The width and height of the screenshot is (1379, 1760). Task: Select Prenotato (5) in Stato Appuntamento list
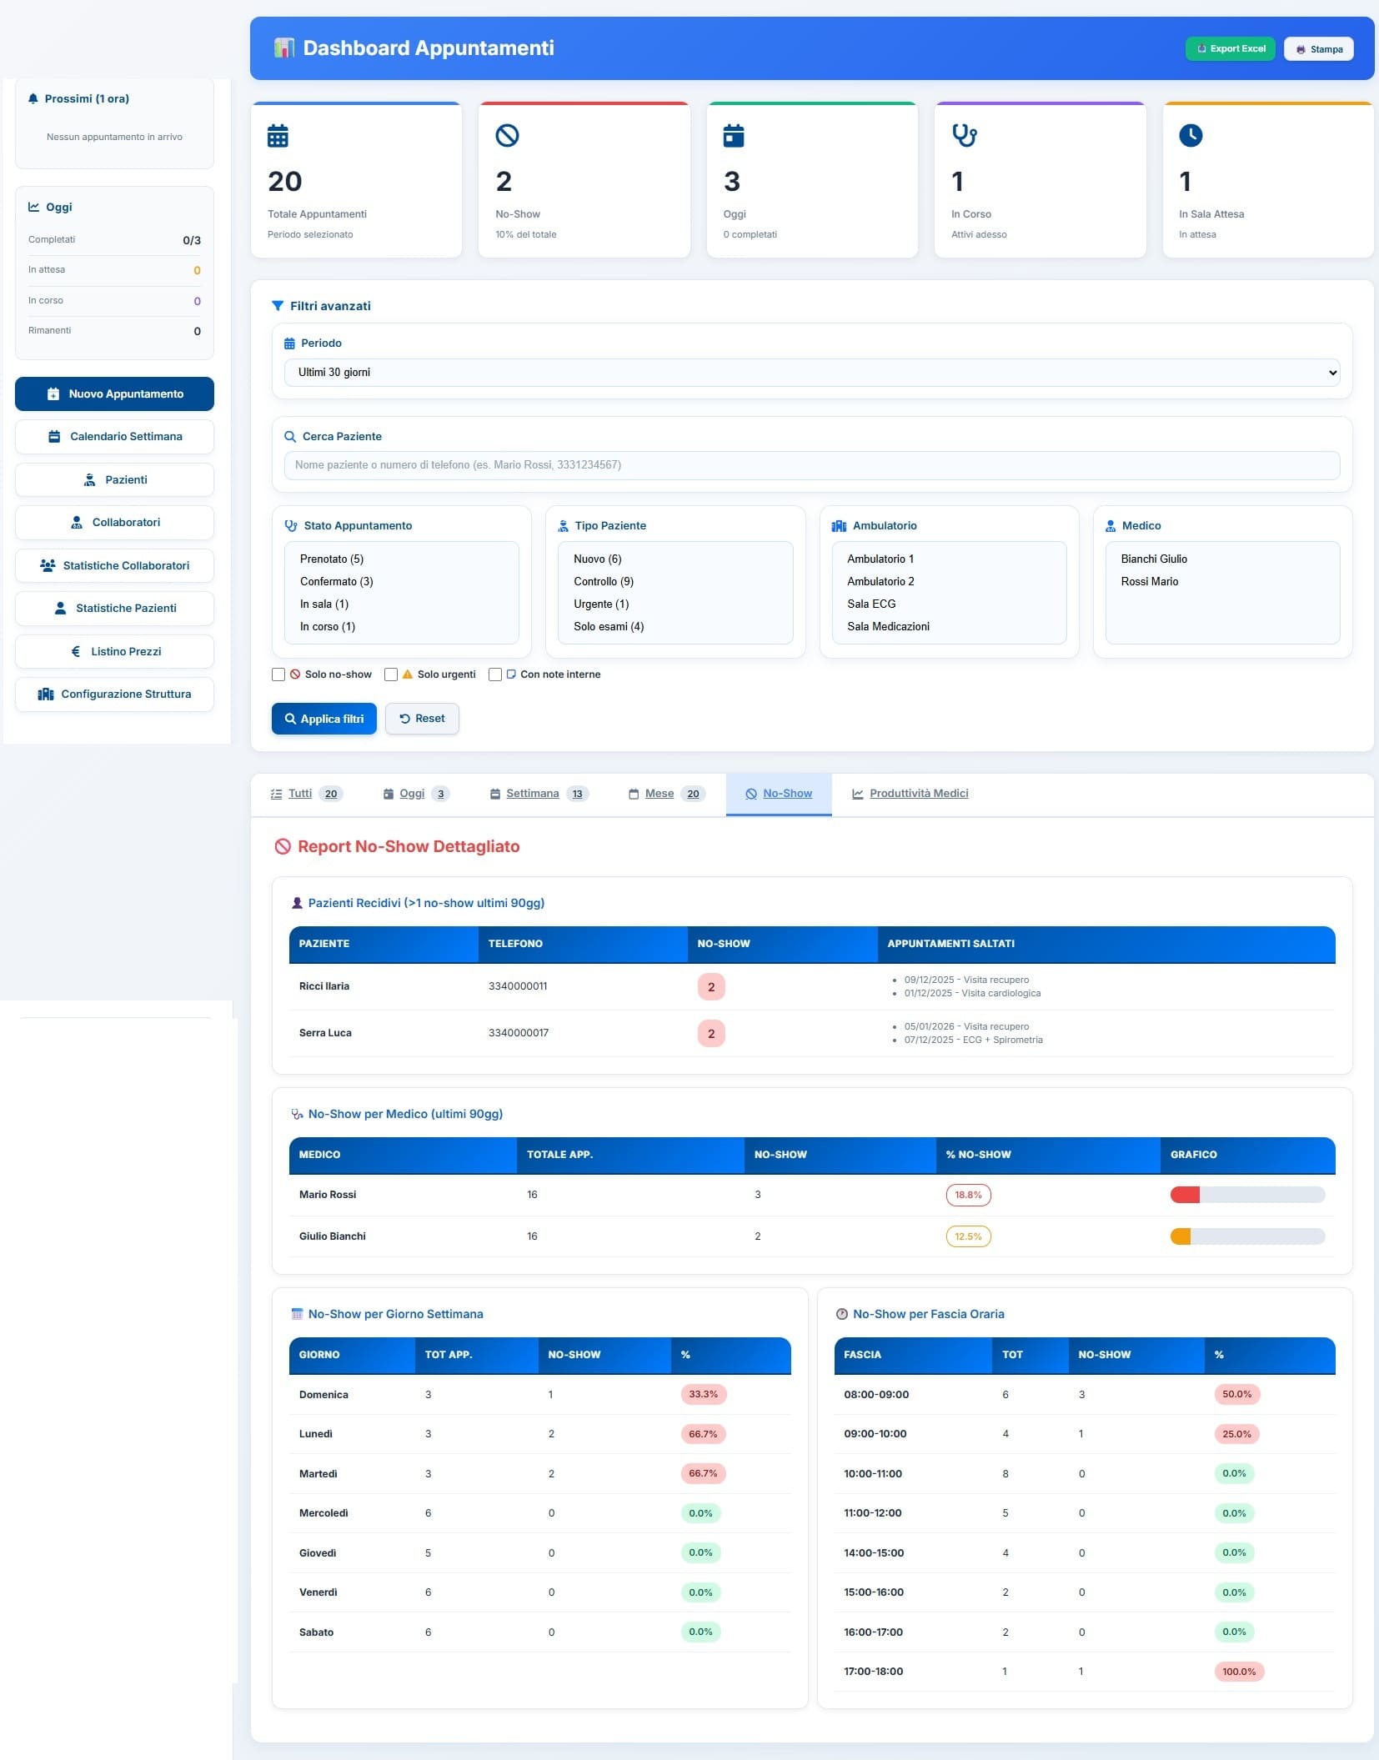coord(332,559)
